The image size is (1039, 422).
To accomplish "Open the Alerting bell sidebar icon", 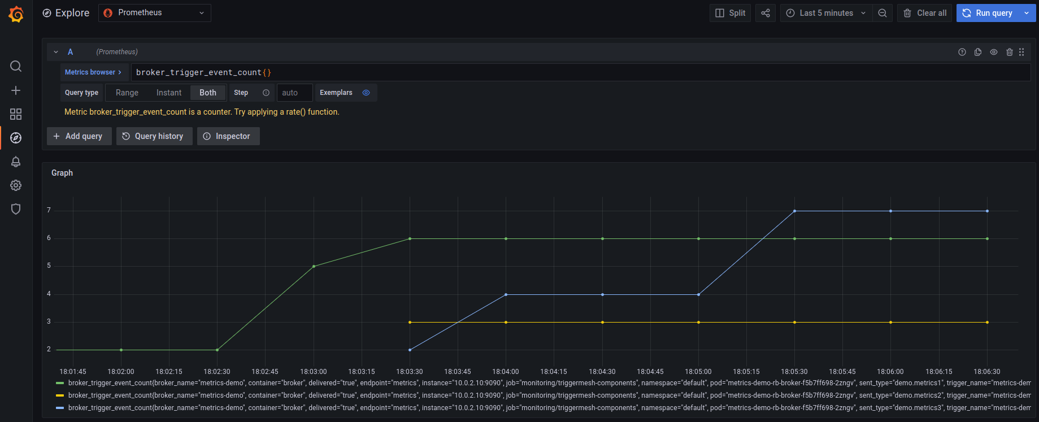I will 16,162.
